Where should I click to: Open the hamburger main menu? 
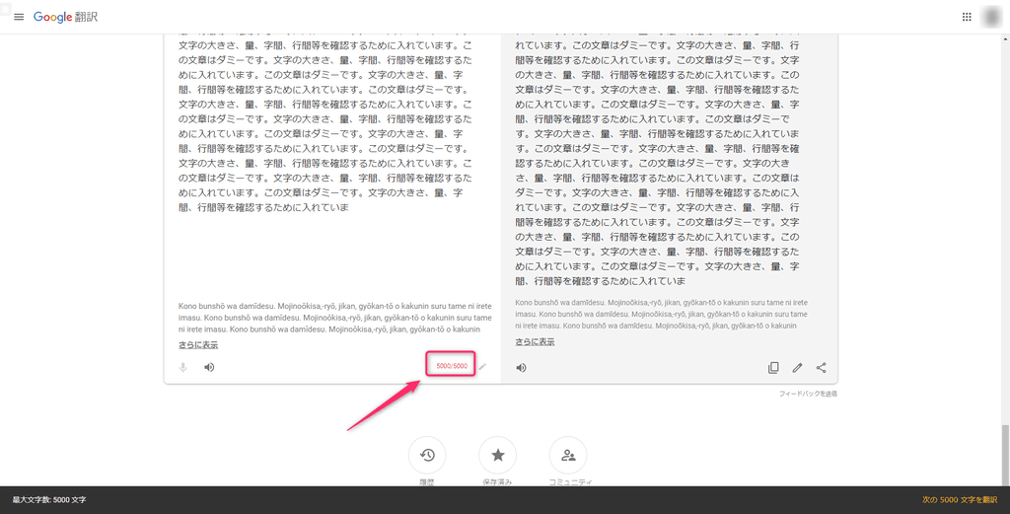[18, 18]
